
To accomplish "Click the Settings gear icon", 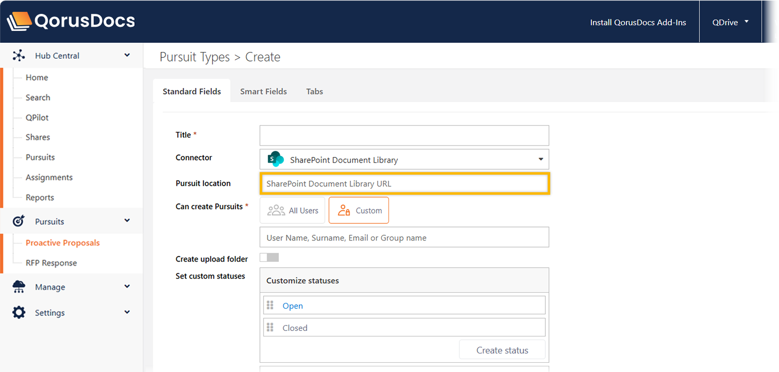I will tap(19, 313).
